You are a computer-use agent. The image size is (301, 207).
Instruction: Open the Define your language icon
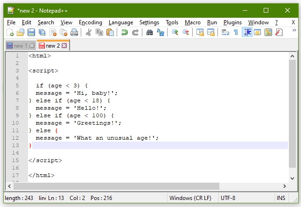pos(258,32)
